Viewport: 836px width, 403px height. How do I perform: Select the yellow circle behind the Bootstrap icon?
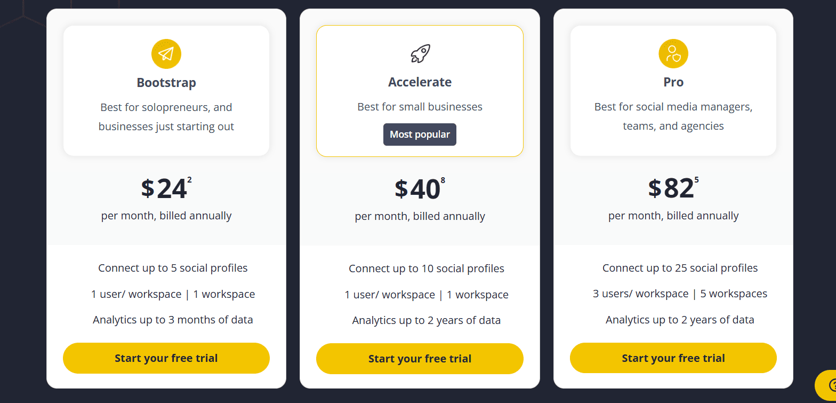tap(166, 53)
